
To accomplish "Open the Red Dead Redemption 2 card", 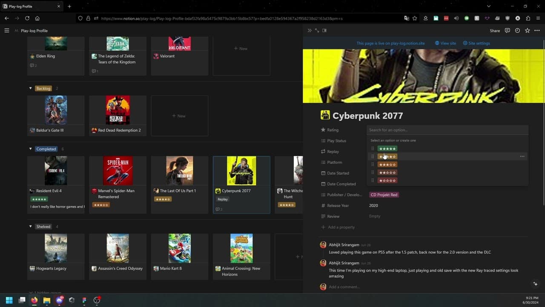I will [x=118, y=116].
